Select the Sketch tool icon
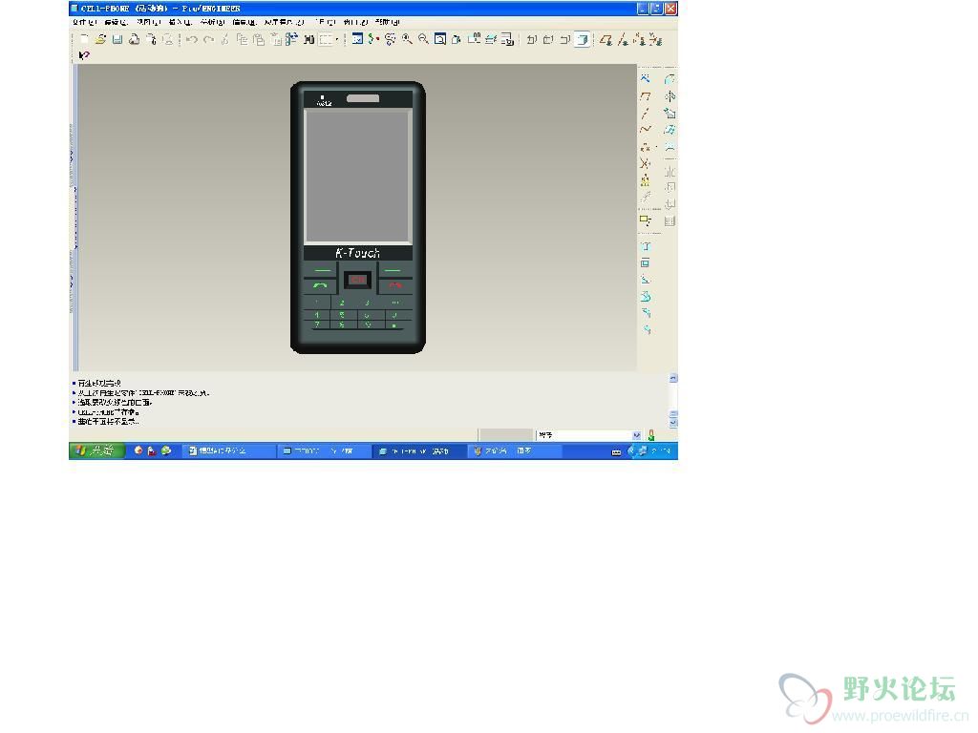978x733 pixels. coord(645,78)
